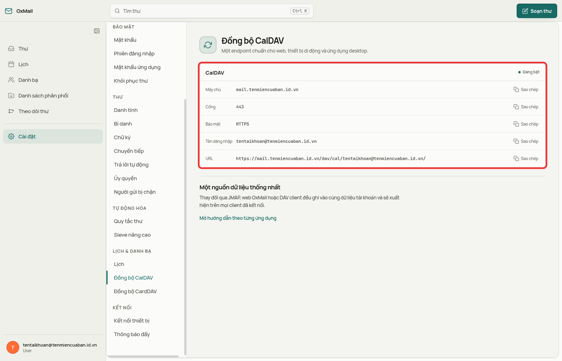Click the Danh bạ contacts icon
The height and width of the screenshot is (361, 562).
click(x=11, y=80)
